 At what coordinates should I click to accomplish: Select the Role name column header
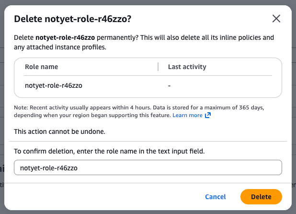pos(41,67)
